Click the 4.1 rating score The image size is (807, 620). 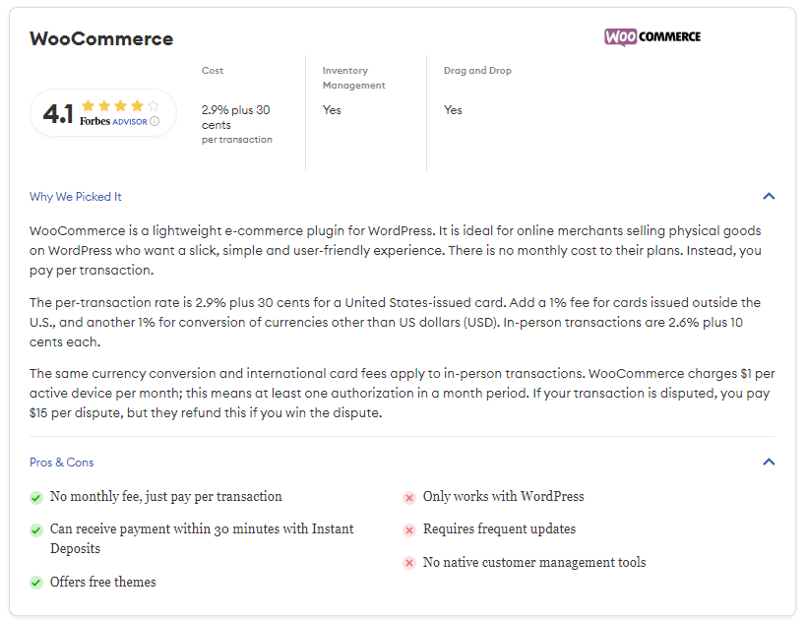58,113
